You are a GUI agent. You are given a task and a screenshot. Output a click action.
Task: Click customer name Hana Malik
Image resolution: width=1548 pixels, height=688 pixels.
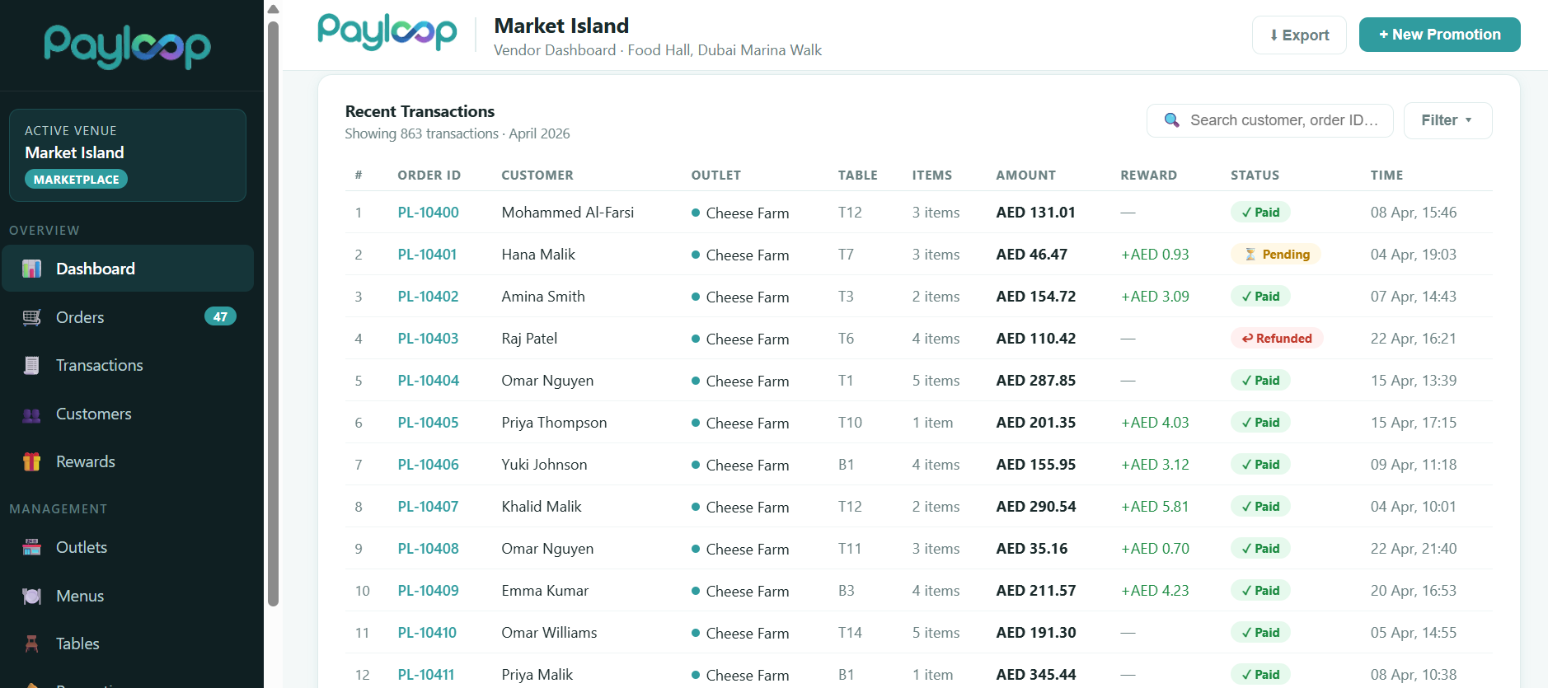click(538, 254)
